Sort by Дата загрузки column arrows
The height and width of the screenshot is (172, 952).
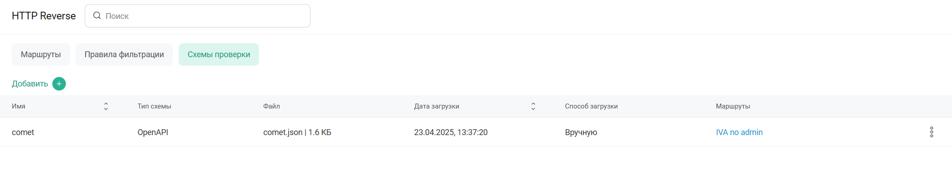[533, 106]
